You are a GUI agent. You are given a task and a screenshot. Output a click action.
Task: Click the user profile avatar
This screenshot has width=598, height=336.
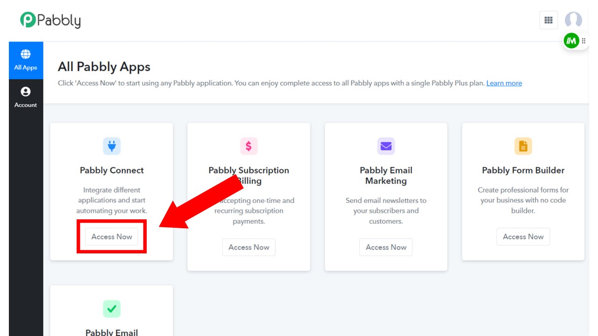point(573,20)
